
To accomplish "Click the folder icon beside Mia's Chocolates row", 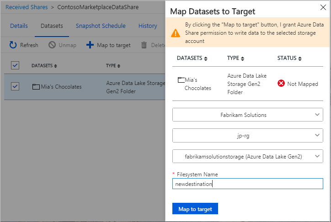I will [x=36, y=86].
